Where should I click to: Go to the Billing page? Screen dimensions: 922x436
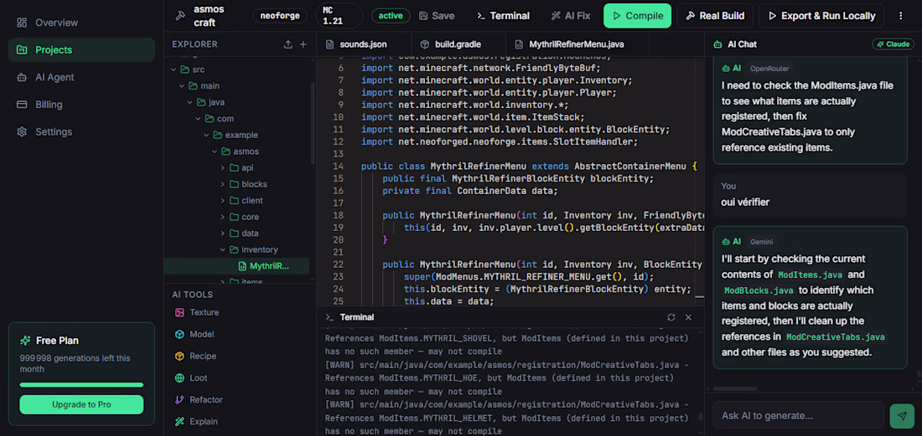pos(81,105)
